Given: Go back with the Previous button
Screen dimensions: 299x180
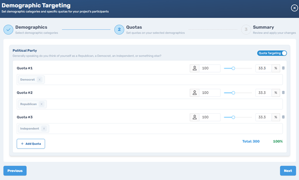Looking at the screenshot, I should (15, 170).
